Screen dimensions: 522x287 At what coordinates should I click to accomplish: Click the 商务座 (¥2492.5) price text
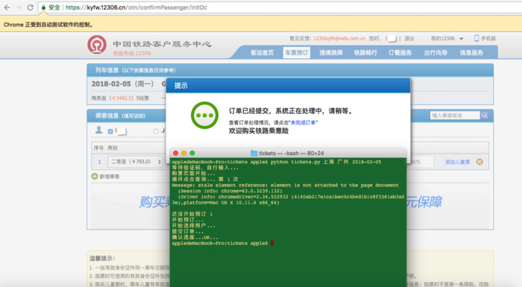coord(113,98)
